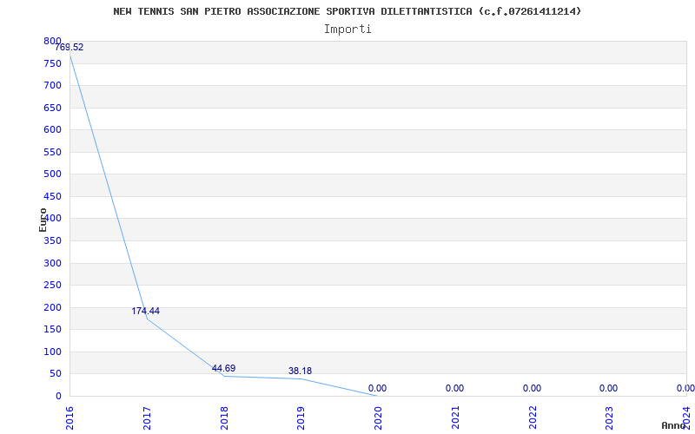The width and height of the screenshot is (695, 434).
Task: Click the 0.00 label for year 2022
Action: [x=532, y=388]
